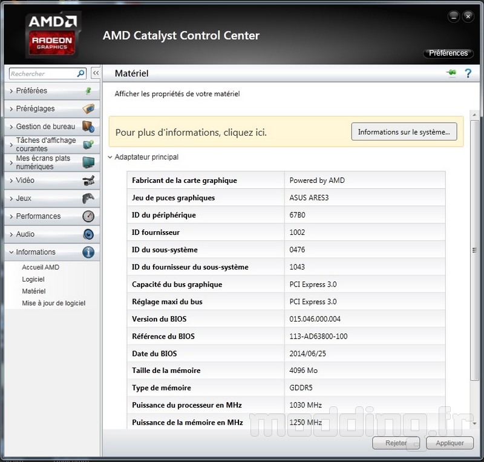Click the '113-AD63800-100' BIOS reference value
Screen dimensions: 484x462
click(318, 336)
